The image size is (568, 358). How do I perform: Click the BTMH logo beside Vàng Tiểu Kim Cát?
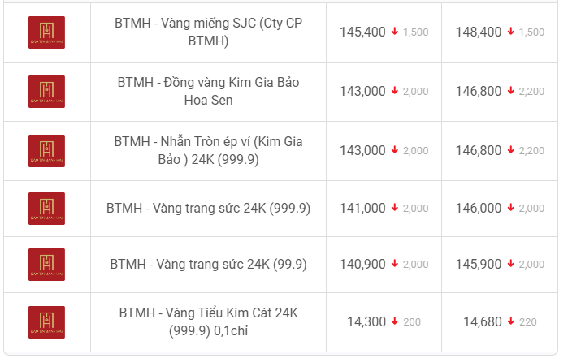pyautogui.click(x=47, y=322)
